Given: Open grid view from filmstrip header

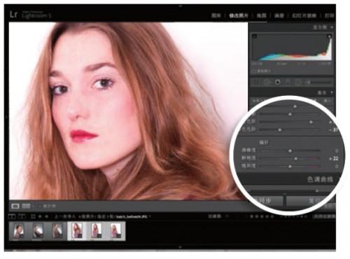Looking at the screenshot, I should (33, 217).
